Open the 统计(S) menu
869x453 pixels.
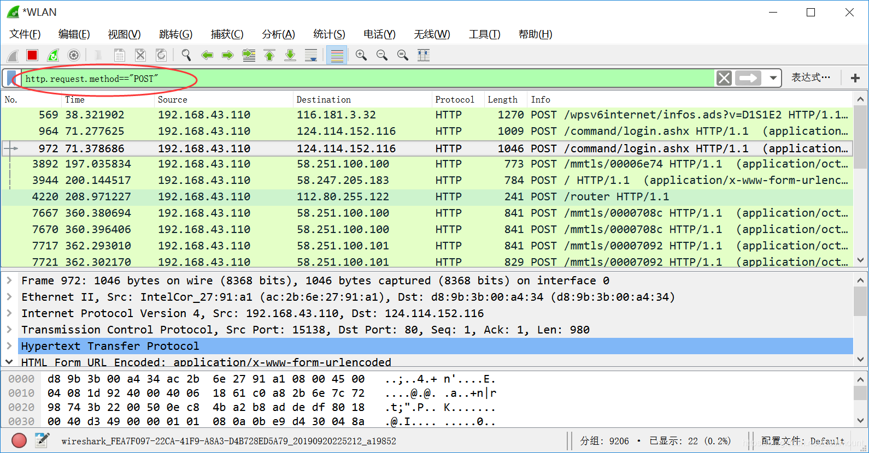(x=329, y=34)
